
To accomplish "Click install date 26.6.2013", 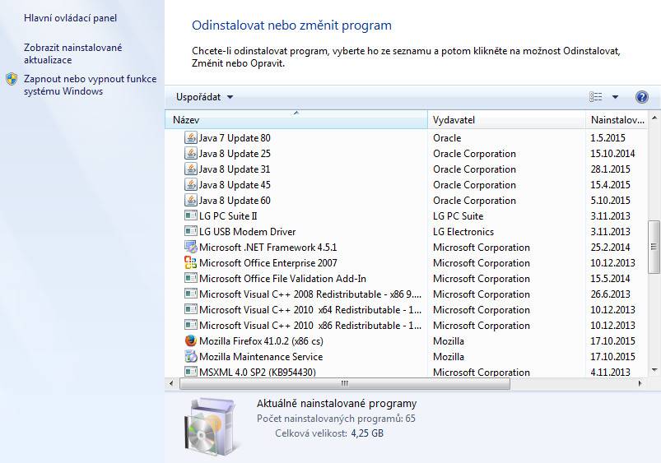I will (611, 294).
